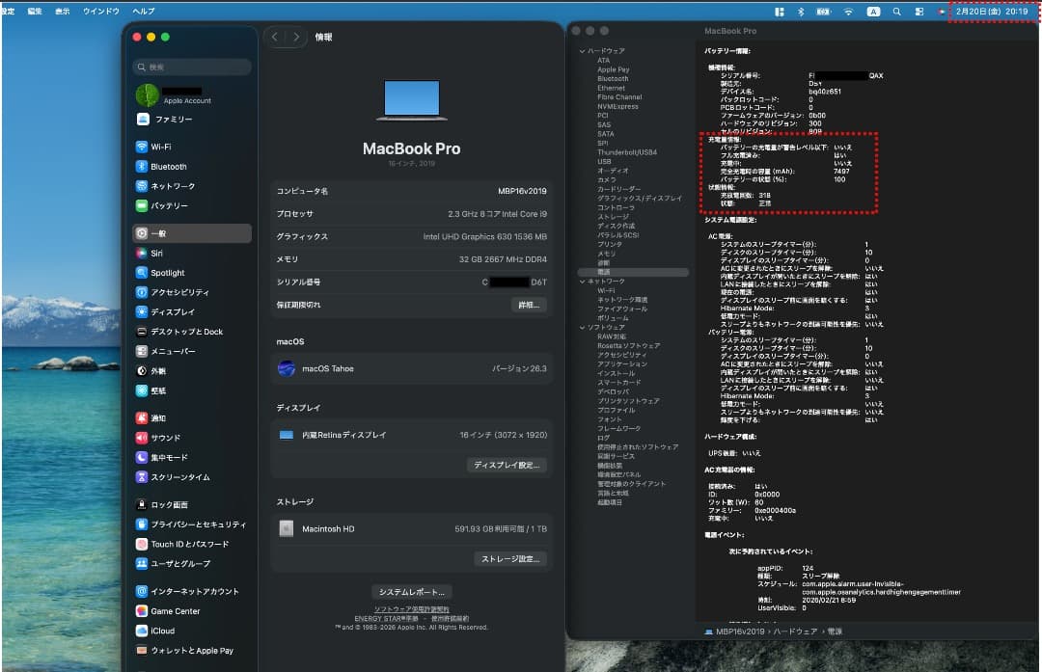This screenshot has width=1042, height=672.
Task: Open the ウインドウ menu
Action: (x=101, y=12)
